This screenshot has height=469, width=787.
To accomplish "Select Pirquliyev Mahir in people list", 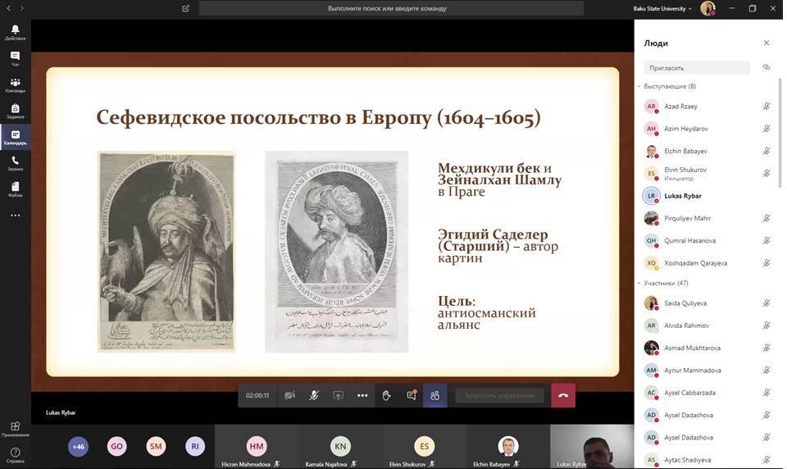I will click(x=707, y=218).
